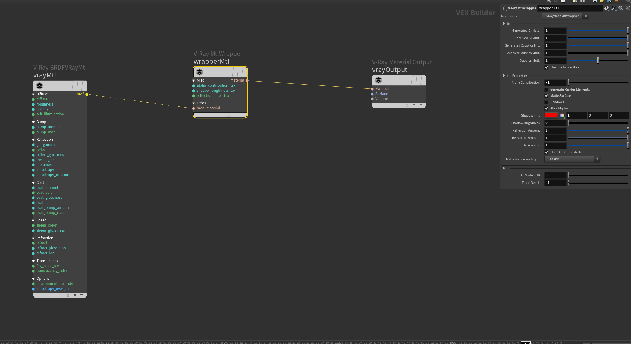
Task: Click the coat_bump_amount input on vrayMtl
Action: pyautogui.click(x=53, y=208)
